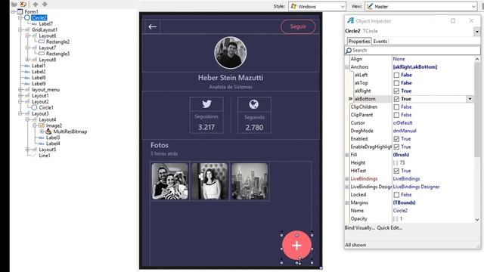484x272 pixels.
Task: Select Line1 in the structure tree
Action: pos(45,156)
